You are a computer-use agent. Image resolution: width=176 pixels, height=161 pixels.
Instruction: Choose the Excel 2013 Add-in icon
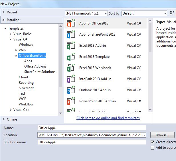pos(71,46)
